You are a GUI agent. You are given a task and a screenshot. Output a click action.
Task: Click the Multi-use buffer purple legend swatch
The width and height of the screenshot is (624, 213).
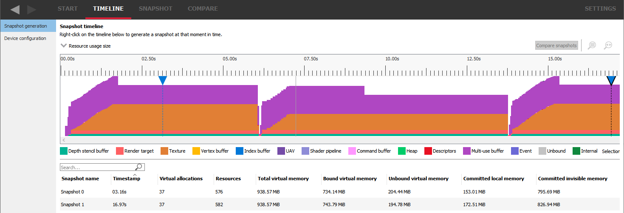pyautogui.click(x=466, y=151)
